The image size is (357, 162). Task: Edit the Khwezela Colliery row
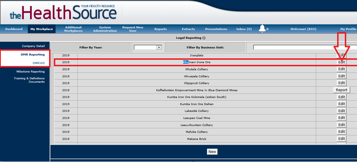click(x=342, y=76)
